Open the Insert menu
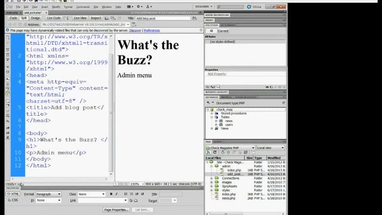 coord(45,7)
